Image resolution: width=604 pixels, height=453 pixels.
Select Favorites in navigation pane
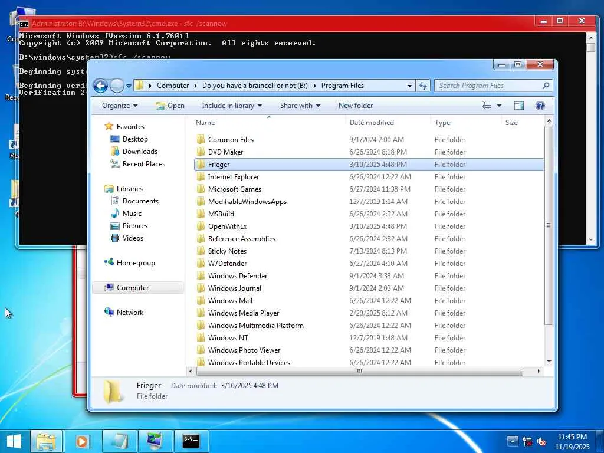coord(130,127)
